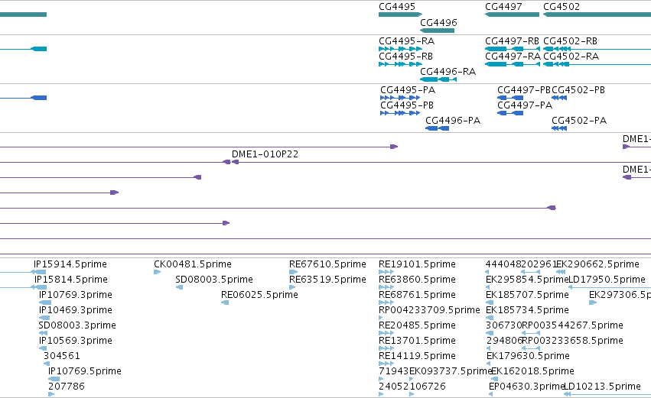The height and width of the screenshot is (398, 651).
Task: Select protein CG4502-PA label
Action: 579,121
